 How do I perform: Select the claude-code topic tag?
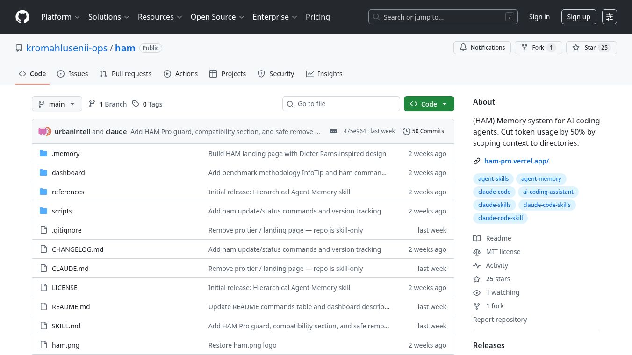[x=494, y=192]
